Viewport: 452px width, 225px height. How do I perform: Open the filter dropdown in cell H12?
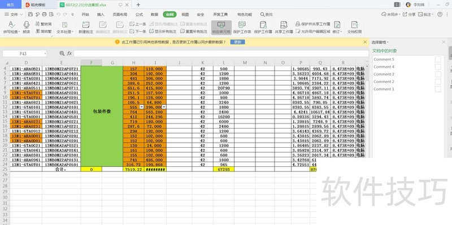pyautogui.click(x=141, y=107)
